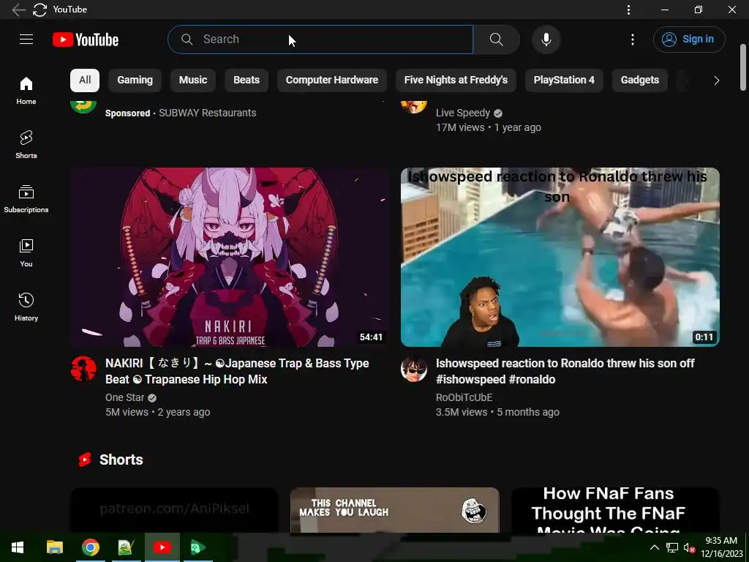Click the Sign in button
The image size is (749, 562).
689,40
